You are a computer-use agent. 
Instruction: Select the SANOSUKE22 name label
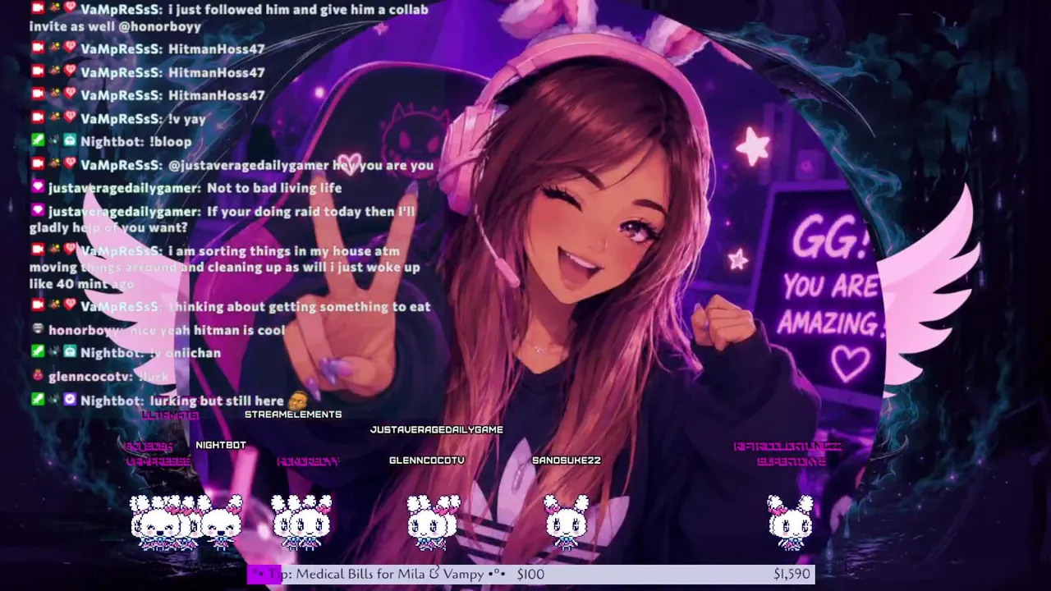567,460
